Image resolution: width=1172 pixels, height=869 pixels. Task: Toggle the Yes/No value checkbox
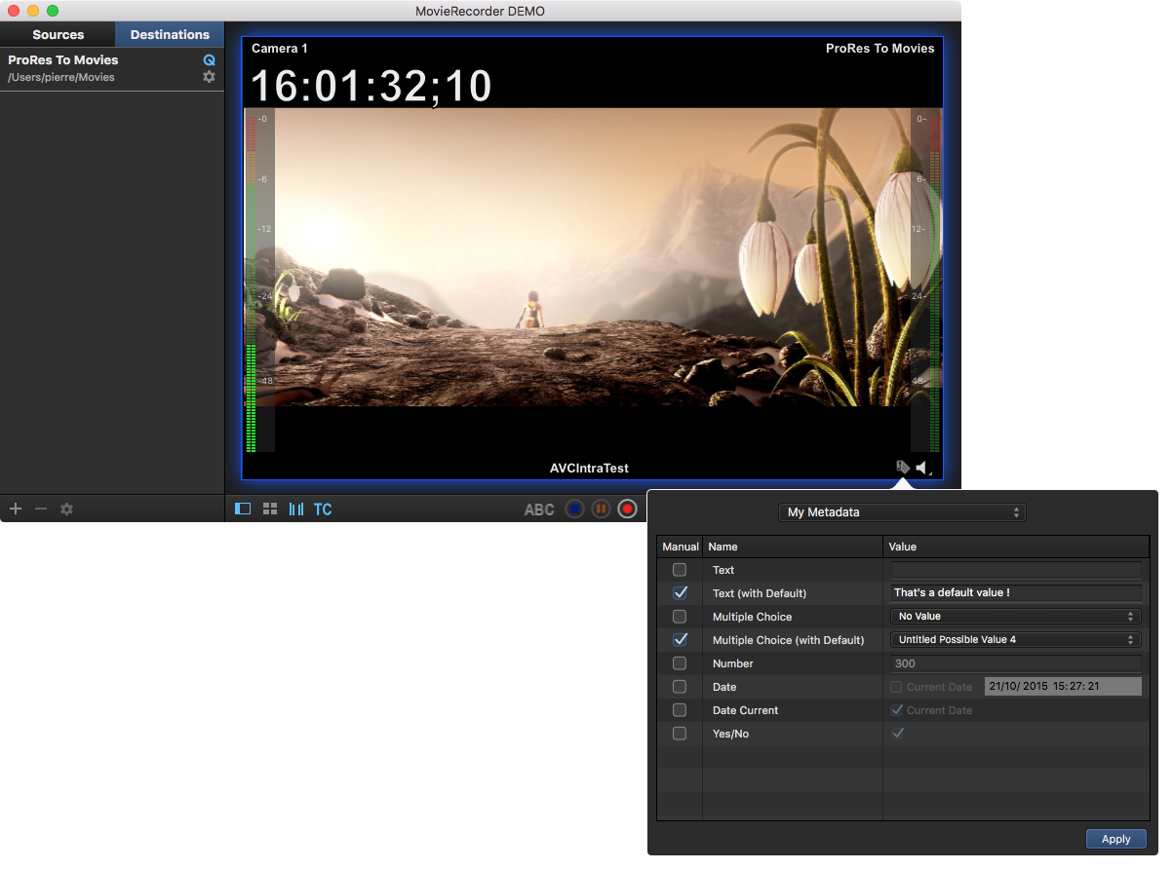click(x=897, y=734)
